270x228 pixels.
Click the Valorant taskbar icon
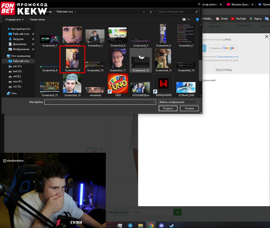pyautogui.click(x=109, y=225)
